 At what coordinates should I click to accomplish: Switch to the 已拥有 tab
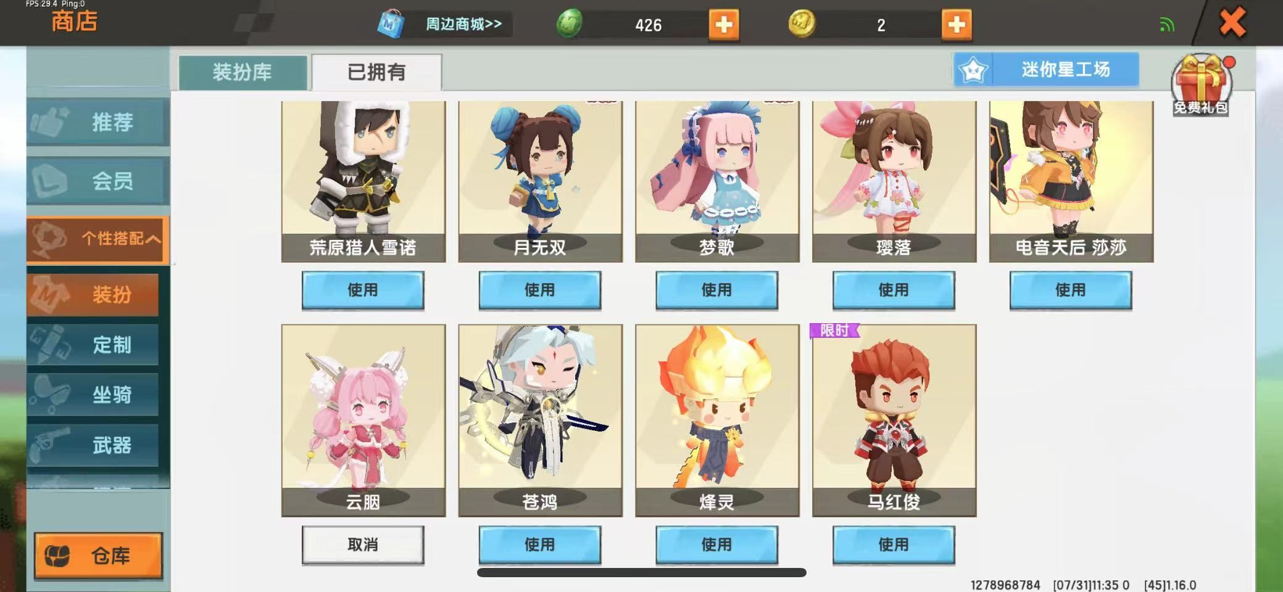[x=376, y=72]
